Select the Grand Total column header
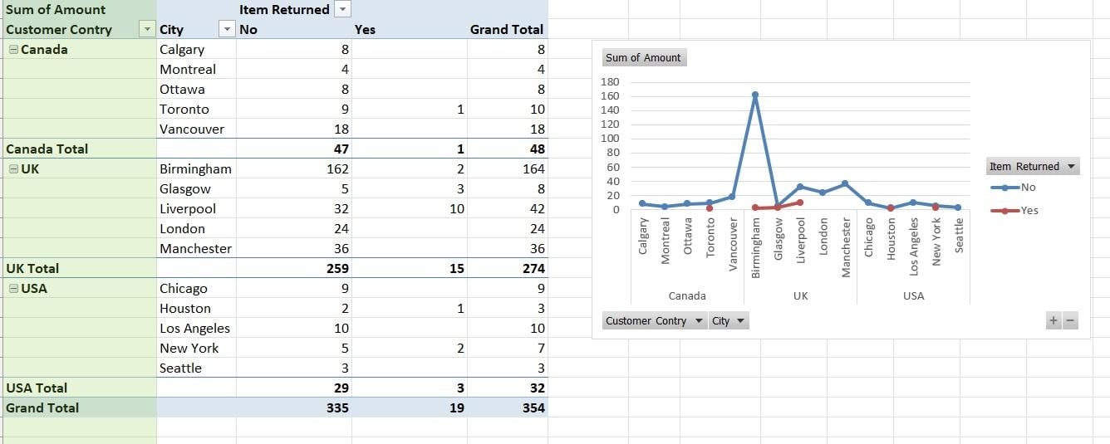Image resolution: width=1110 pixels, height=444 pixels. 508,30
